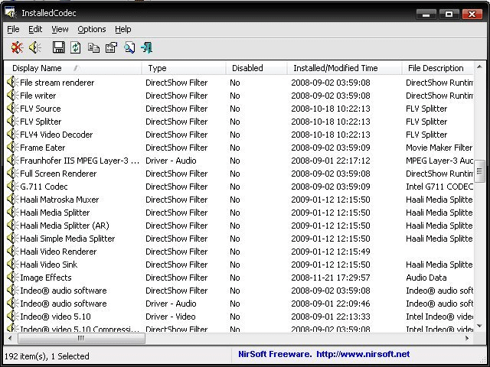This screenshot has height=367, width=490.
Task: Click the speaker icon beside Haali Video Renderer
Action: [12, 252]
